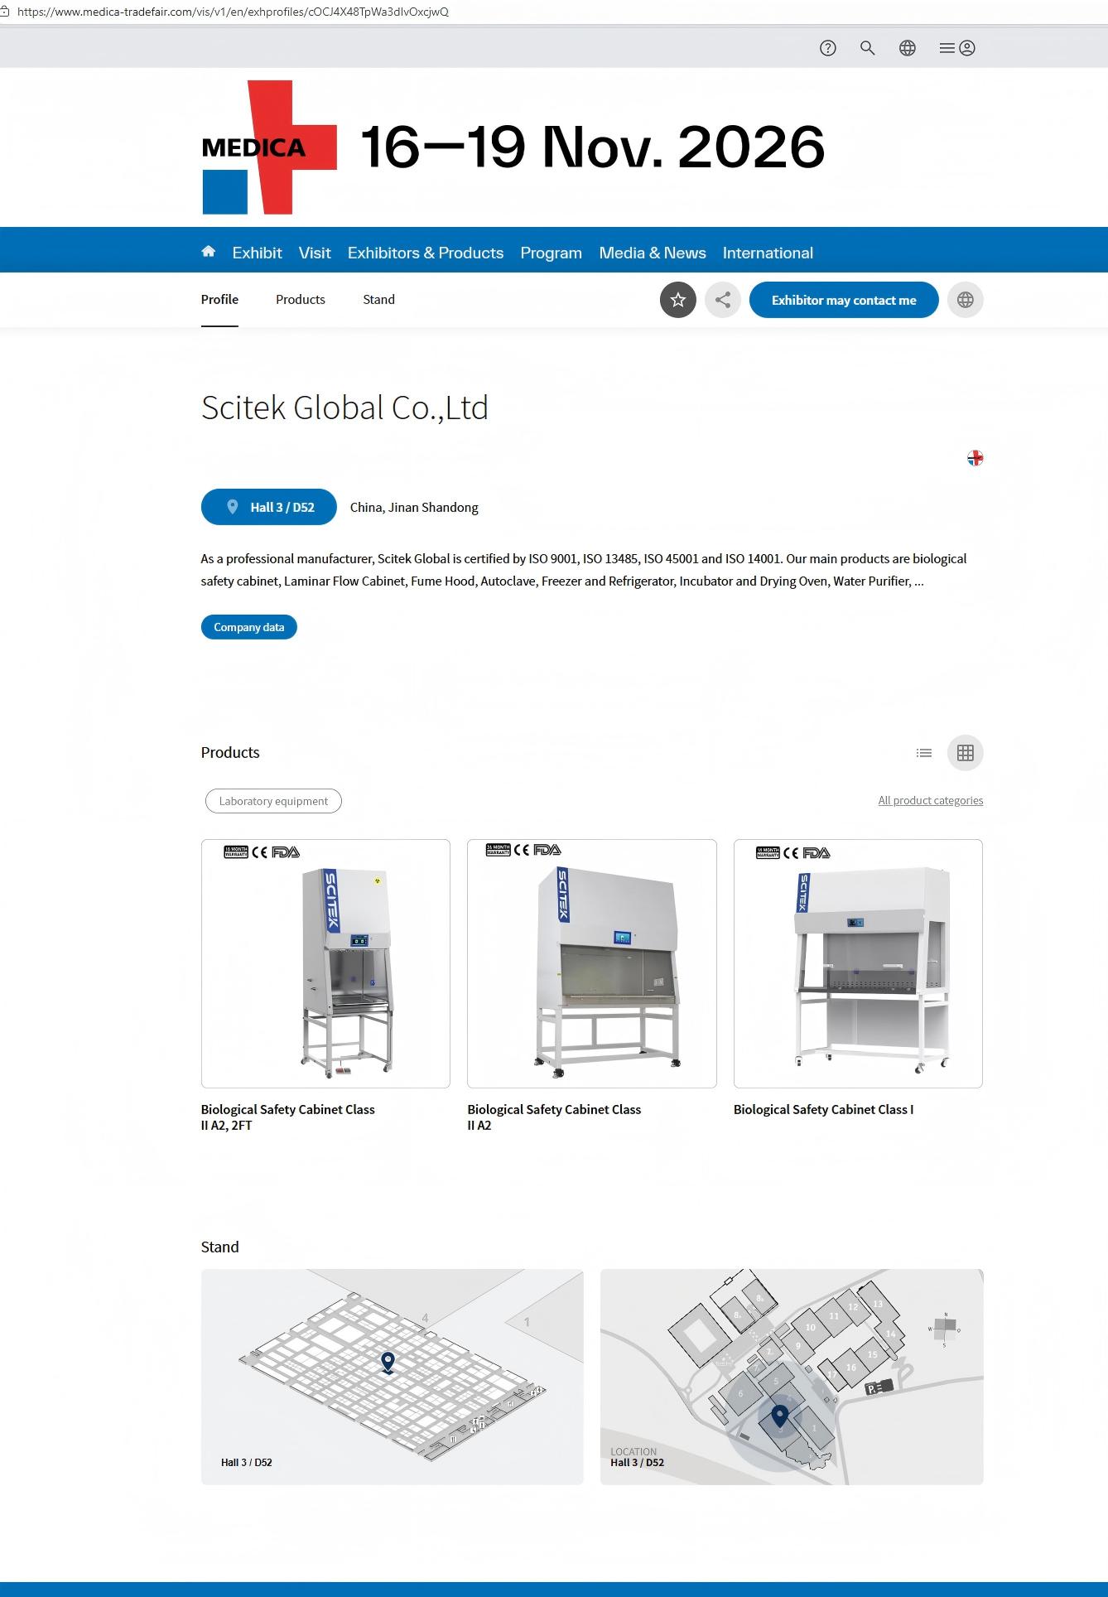This screenshot has width=1108, height=1597.
Task: Click the help question mark icon
Action: (x=827, y=48)
